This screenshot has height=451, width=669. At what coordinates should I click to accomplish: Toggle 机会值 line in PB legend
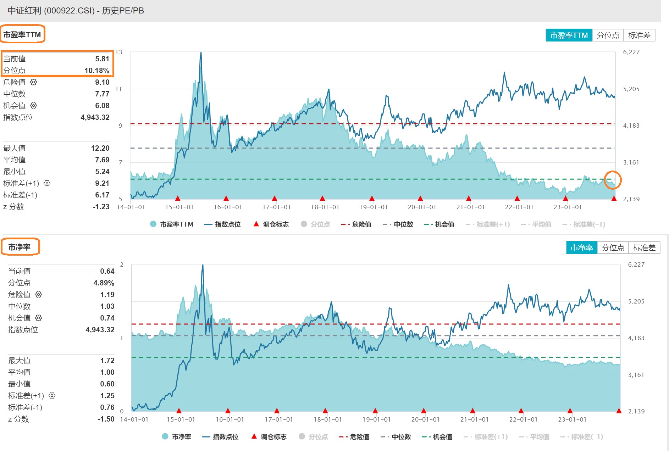coord(437,437)
